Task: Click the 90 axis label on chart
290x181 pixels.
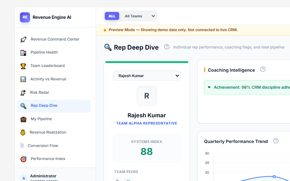Action: click(207, 153)
